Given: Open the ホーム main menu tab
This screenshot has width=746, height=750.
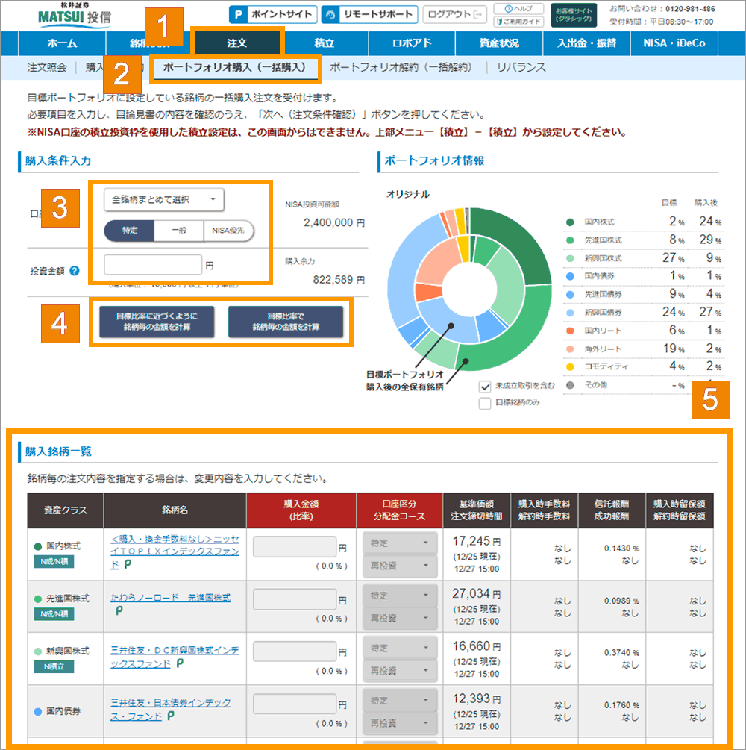Looking at the screenshot, I should (62, 43).
